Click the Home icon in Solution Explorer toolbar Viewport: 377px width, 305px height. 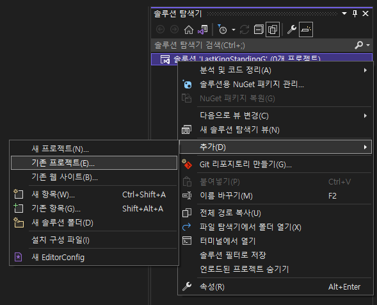pyautogui.click(x=188, y=29)
